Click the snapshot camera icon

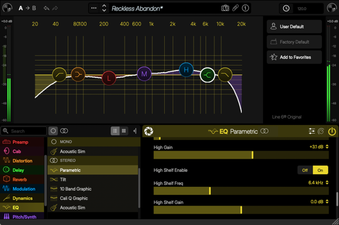[225, 8]
